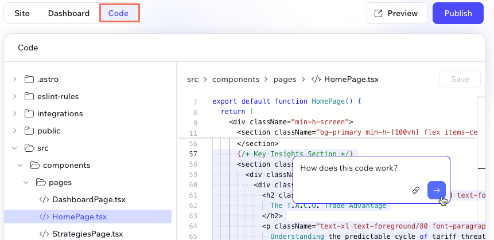Open StrategiesPage.tsx file
The image size is (494, 240).
point(88,234)
